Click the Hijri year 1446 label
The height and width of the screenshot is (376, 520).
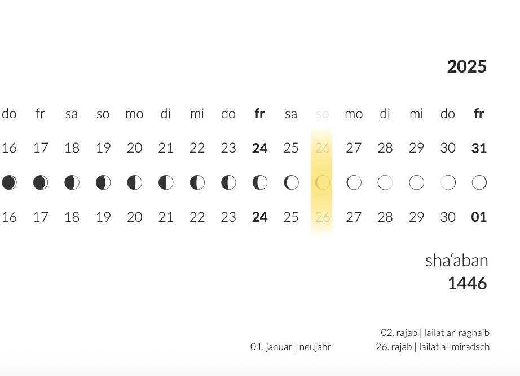tap(467, 283)
